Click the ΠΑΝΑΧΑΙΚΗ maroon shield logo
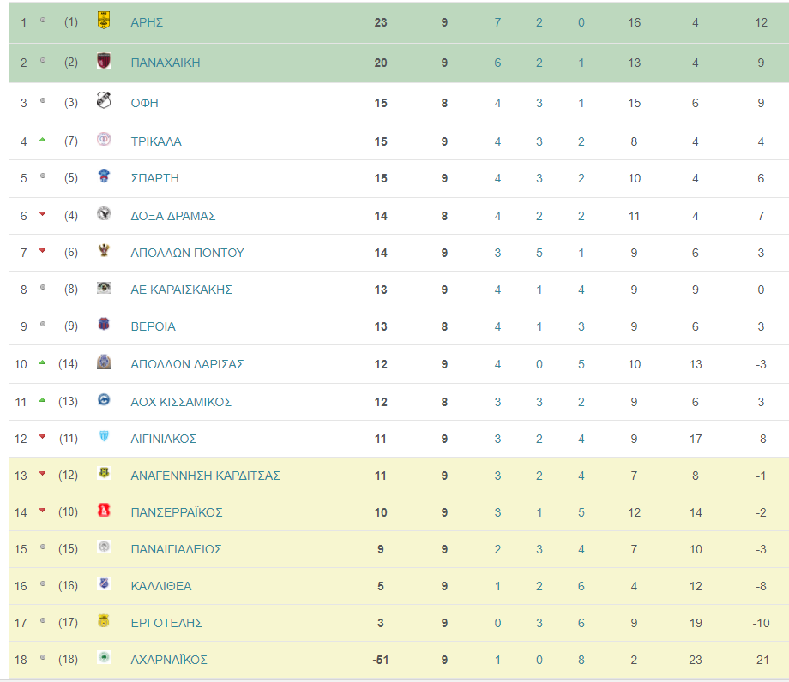Screen dimensions: 789x682 click(104, 61)
